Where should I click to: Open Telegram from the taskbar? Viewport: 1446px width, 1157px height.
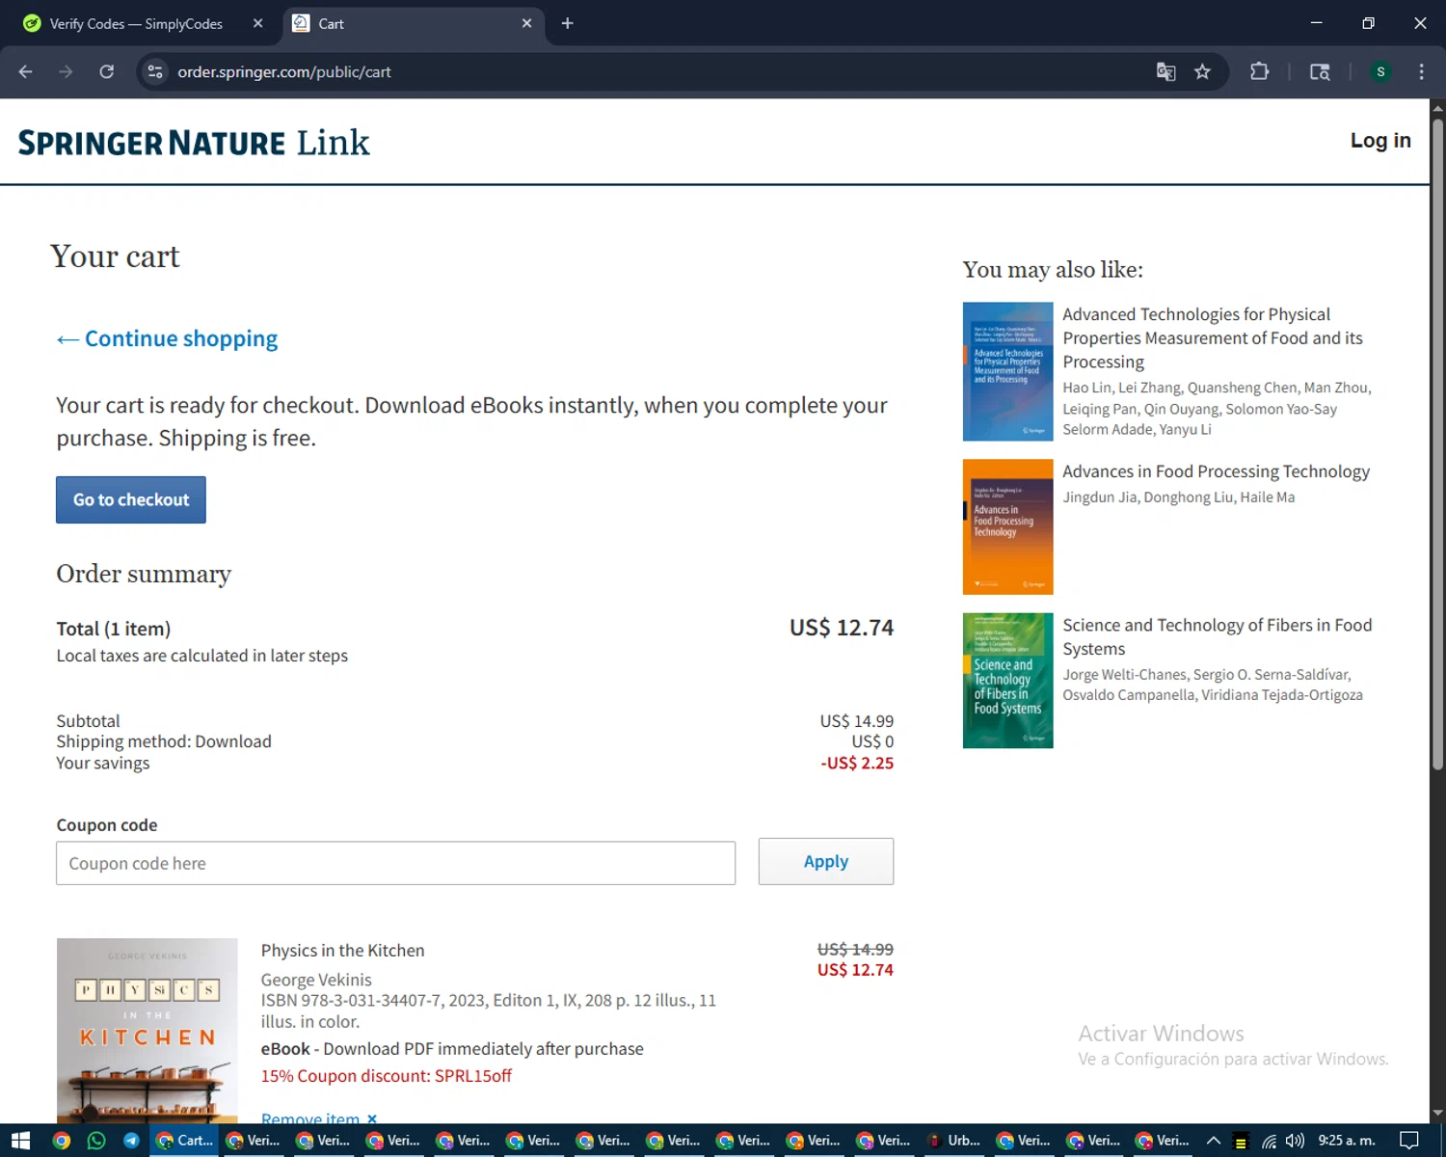point(131,1141)
